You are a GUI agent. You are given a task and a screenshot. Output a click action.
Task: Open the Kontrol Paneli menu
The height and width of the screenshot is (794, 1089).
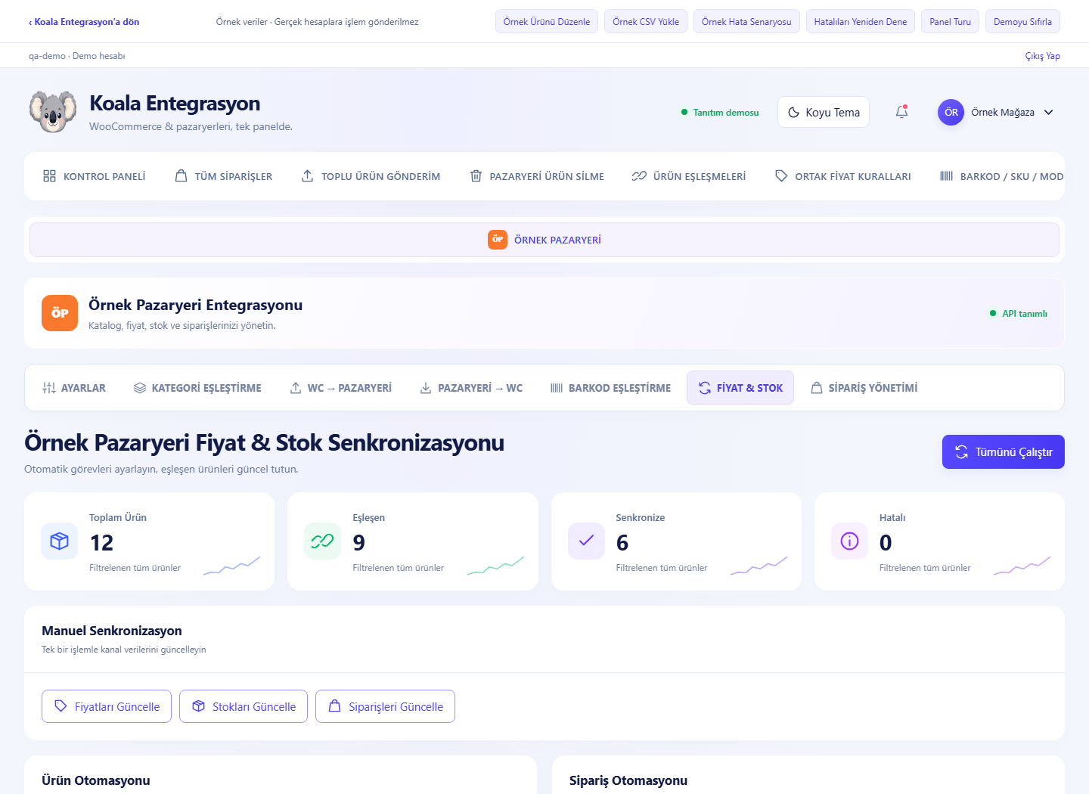[95, 176]
